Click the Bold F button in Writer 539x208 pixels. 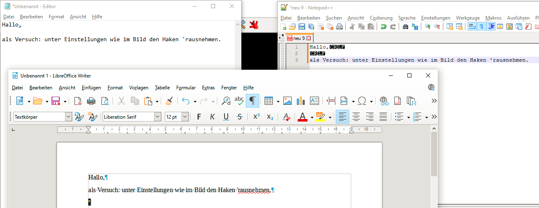tap(199, 117)
